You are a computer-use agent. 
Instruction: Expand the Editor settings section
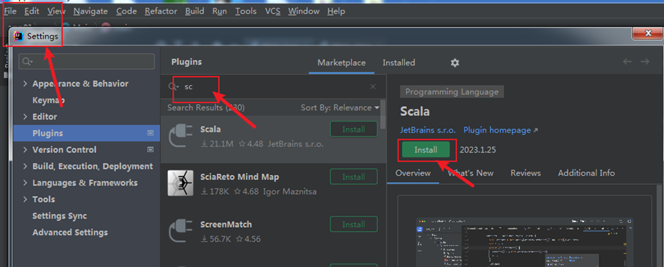25,117
